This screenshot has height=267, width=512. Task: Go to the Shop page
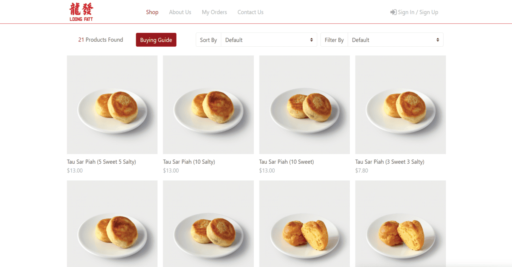[x=152, y=12]
